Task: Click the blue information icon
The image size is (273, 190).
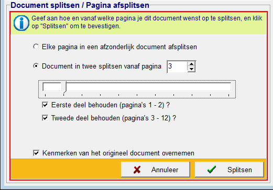Action: pos(21,23)
